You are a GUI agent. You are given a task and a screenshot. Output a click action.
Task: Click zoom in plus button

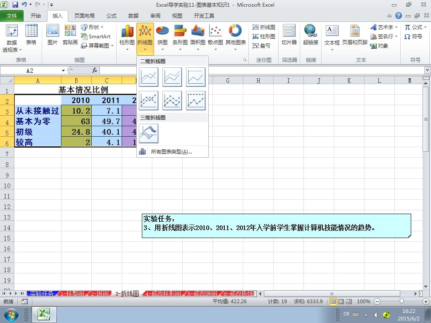click(x=426, y=301)
